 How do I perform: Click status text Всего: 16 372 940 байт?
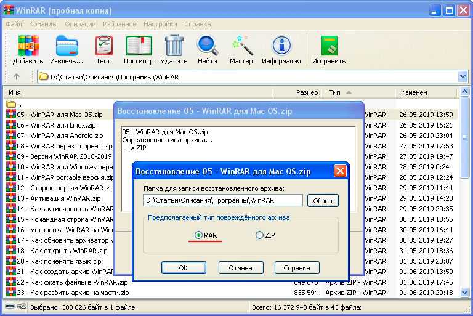point(308,307)
